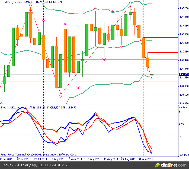Click the 15 Aug 2011 date label
This screenshot has height=169, width=189.
point(93,159)
